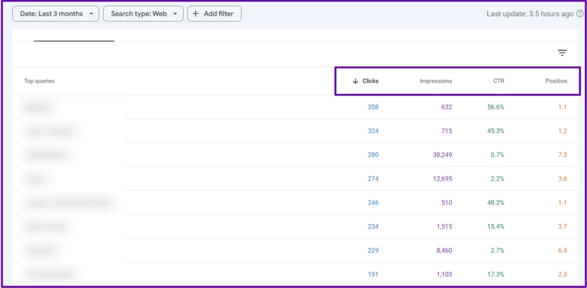587x288 pixels.
Task: Click the position value 7.3 shown in orange
Action: click(x=562, y=155)
